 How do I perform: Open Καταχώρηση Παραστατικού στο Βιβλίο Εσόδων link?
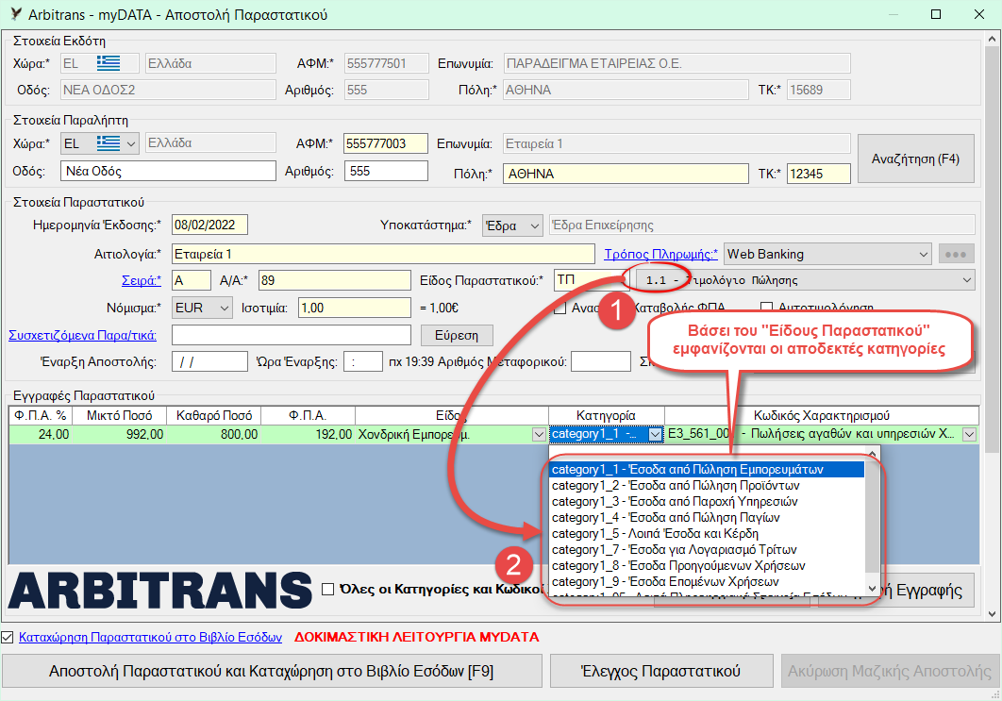point(150,637)
